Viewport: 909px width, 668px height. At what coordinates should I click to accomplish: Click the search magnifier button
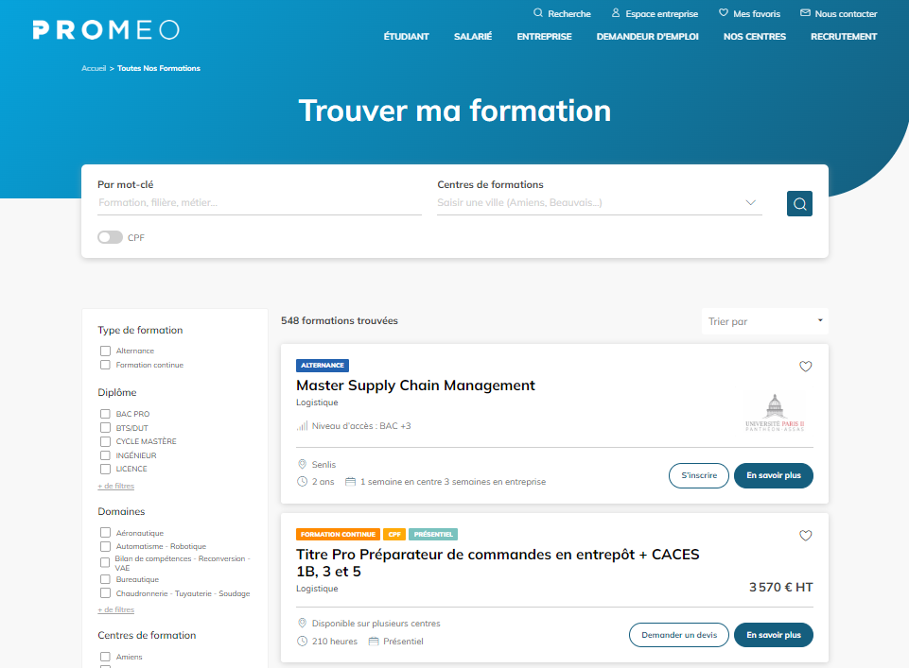[x=799, y=203]
